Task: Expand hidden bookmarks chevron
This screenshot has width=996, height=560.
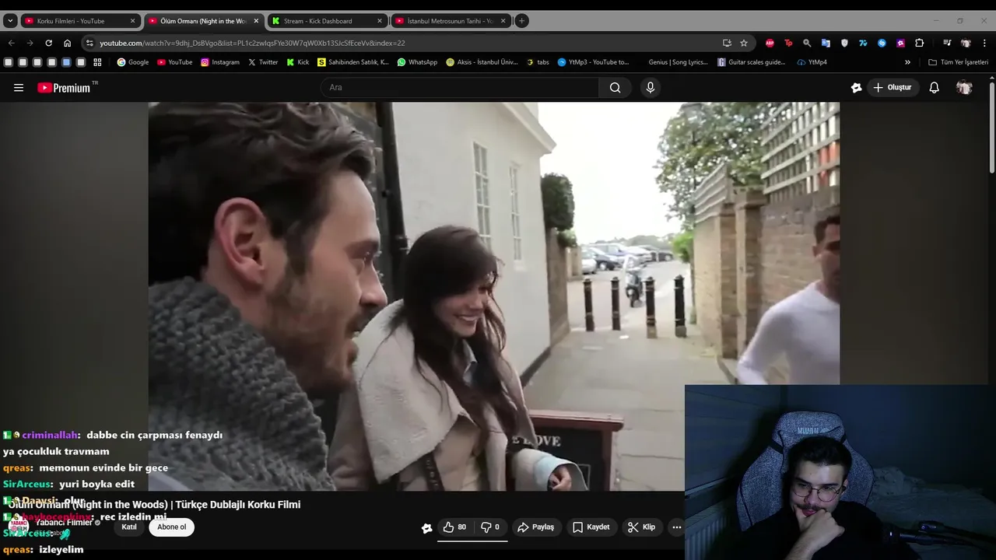Action: [907, 62]
